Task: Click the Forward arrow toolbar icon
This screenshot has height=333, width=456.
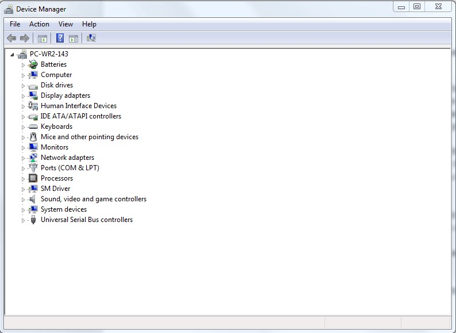Action: 25,38
